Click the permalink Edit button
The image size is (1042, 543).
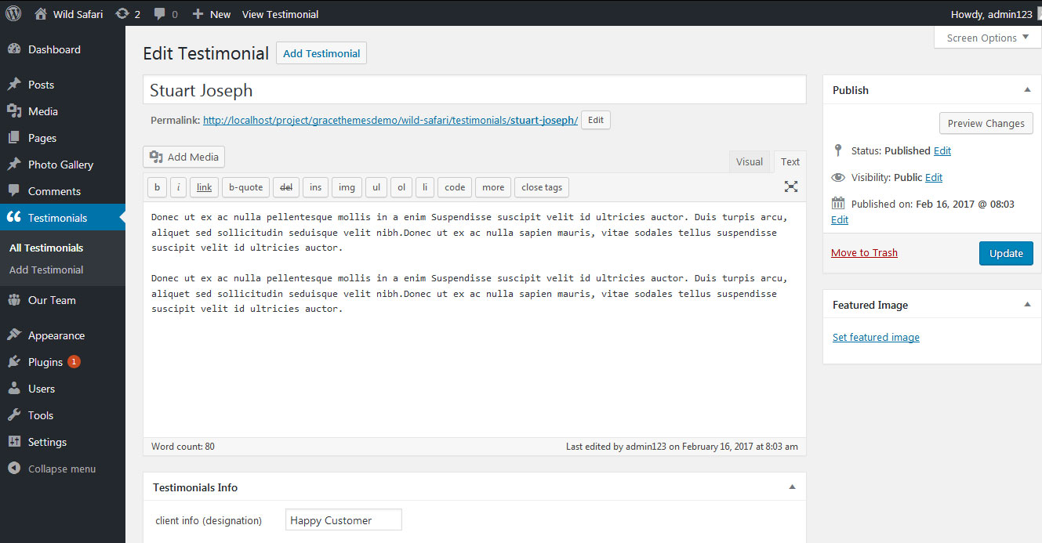tap(596, 120)
